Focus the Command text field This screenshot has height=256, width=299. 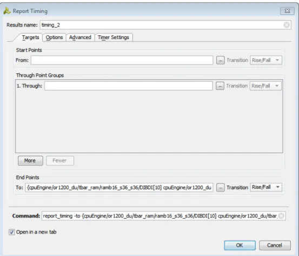[164, 216]
